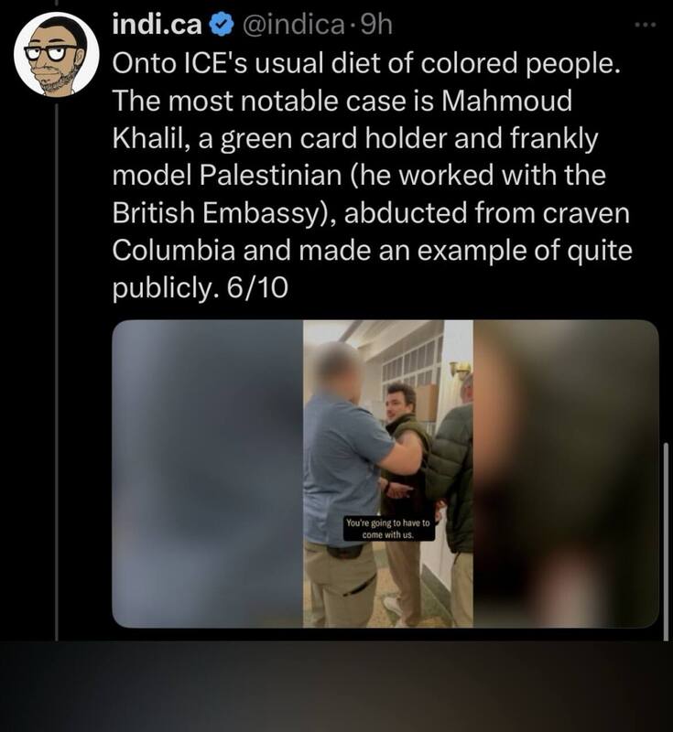Click the "come with us" video caption
The height and width of the screenshot is (732, 673).
[388, 529]
